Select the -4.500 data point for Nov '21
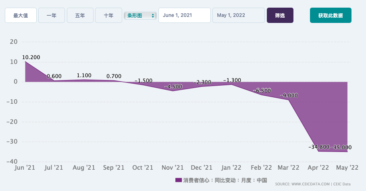This screenshot has height=191, width=366. [x=173, y=91]
